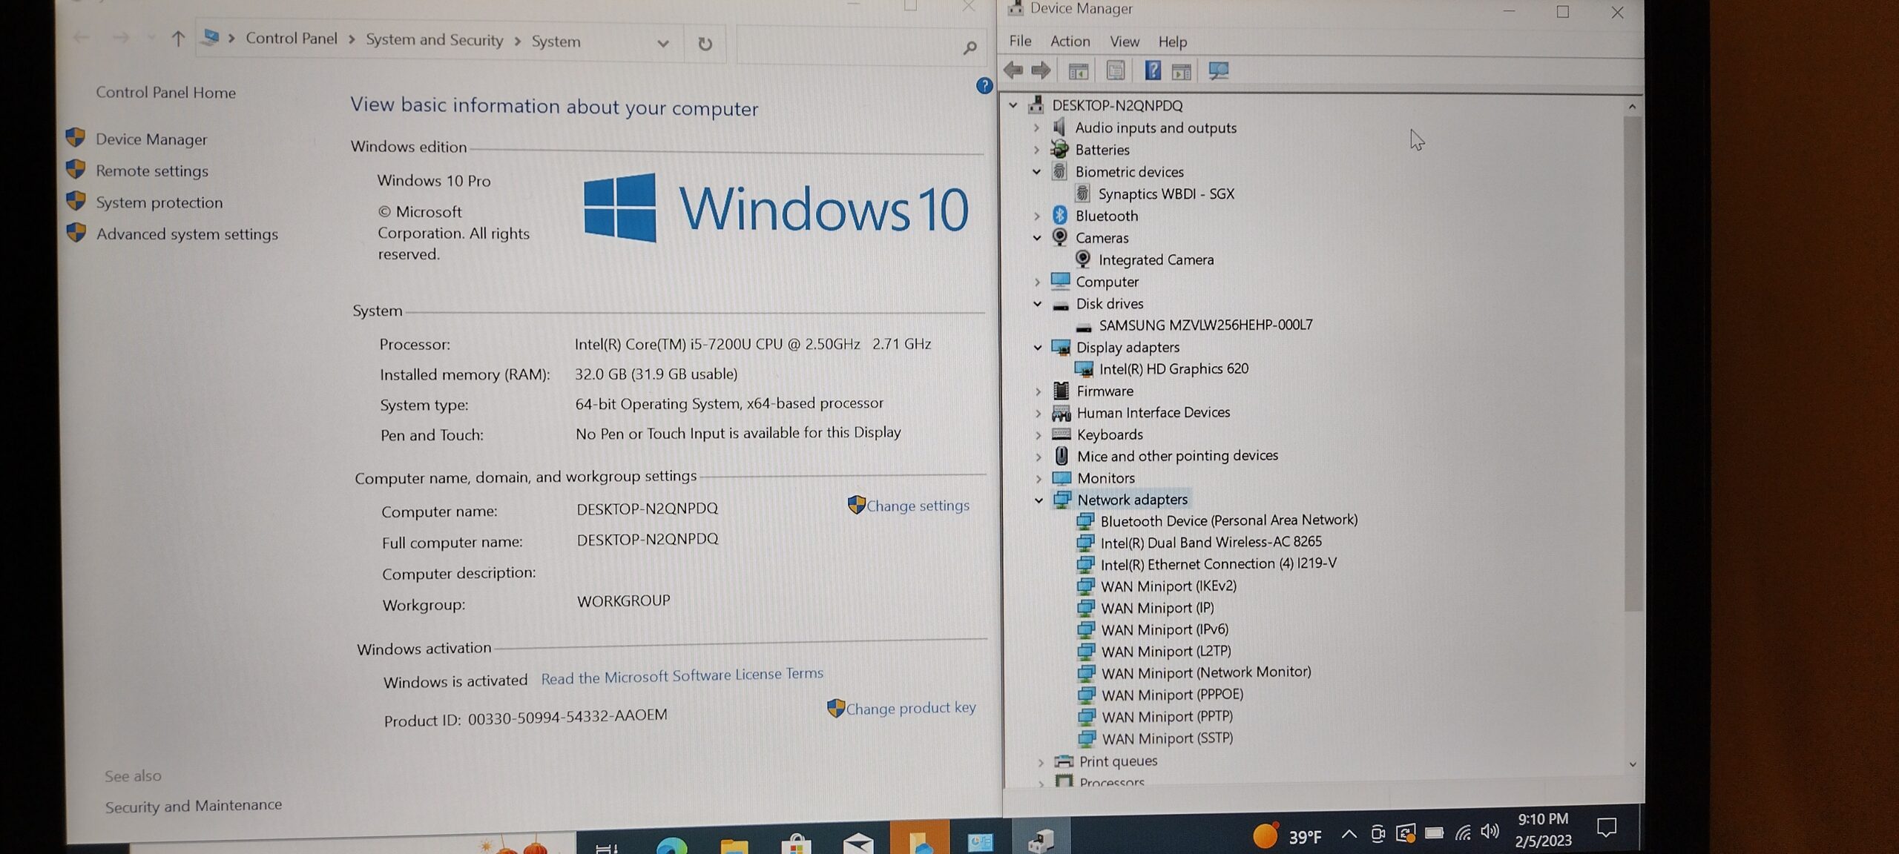Collapse the Display adapters node
1899x854 pixels.
1039,348
